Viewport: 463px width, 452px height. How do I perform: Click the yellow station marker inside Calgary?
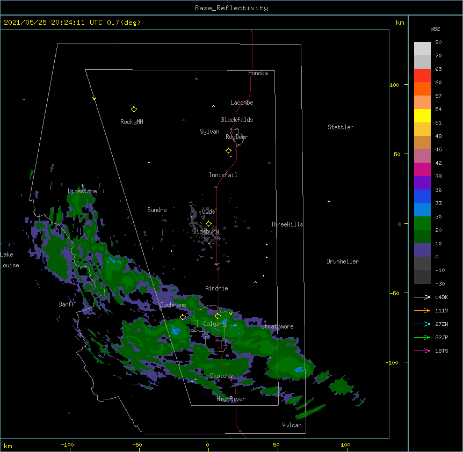click(218, 316)
